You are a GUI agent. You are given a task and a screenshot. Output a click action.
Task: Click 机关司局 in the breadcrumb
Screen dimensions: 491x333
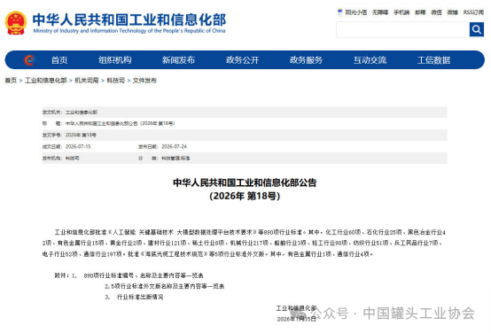click(x=87, y=81)
